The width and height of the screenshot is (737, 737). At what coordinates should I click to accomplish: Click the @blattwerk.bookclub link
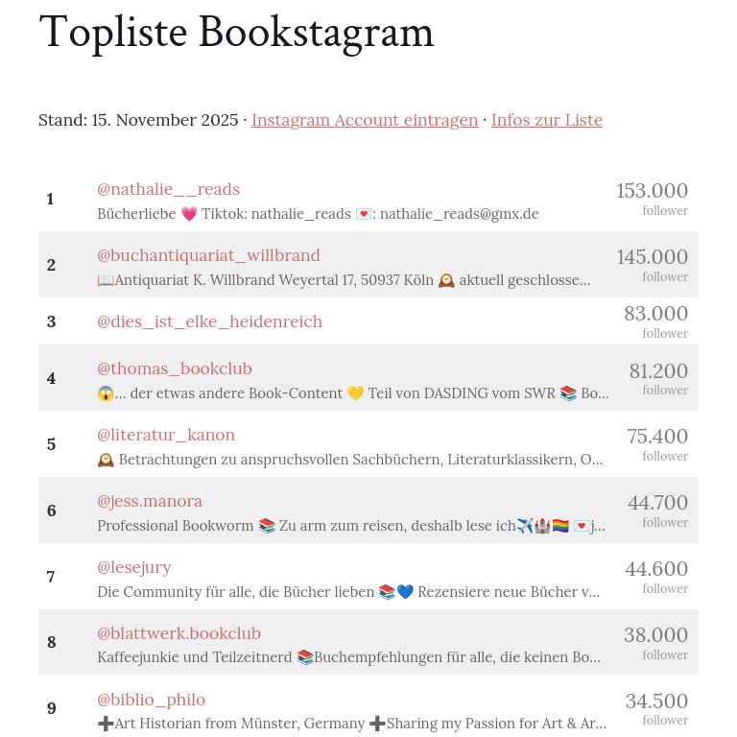coord(178,633)
